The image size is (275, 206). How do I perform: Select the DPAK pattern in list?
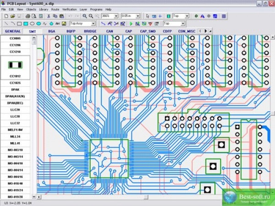[15, 89]
